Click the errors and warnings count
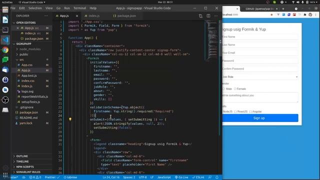The height and width of the screenshot is (180, 320). (x=35, y=177)
